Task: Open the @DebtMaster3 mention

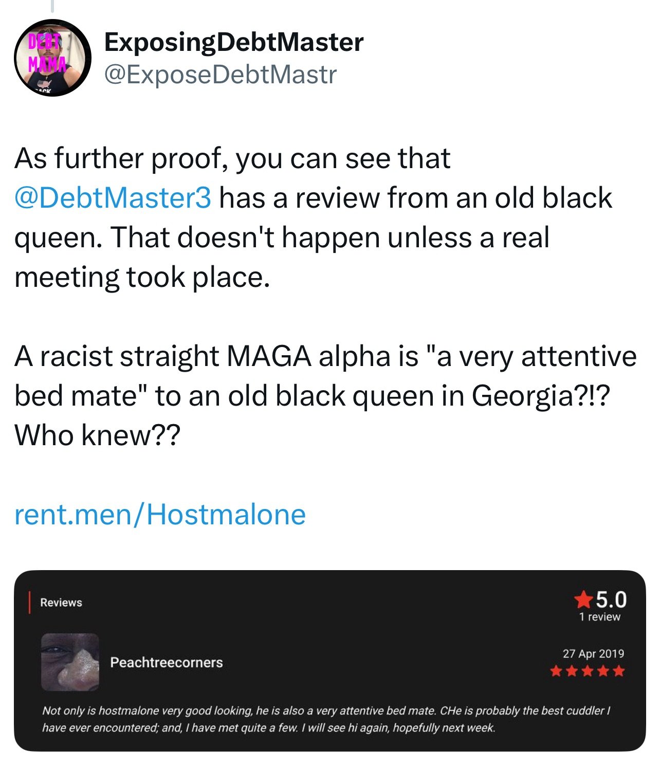Action: tap(113, 198)
